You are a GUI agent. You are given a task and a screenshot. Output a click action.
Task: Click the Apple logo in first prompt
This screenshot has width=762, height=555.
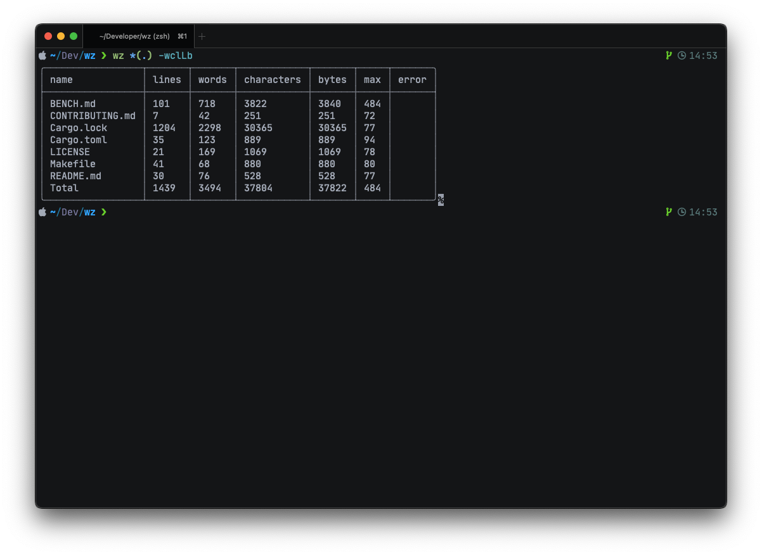[x=42, y=55]
